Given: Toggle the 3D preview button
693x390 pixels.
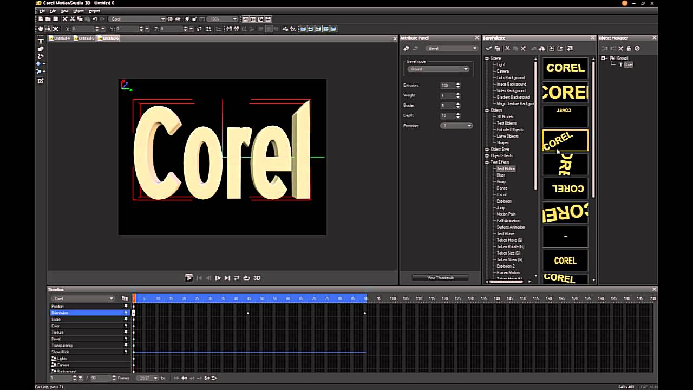Looking at the screenshot, I should [257, 278].
